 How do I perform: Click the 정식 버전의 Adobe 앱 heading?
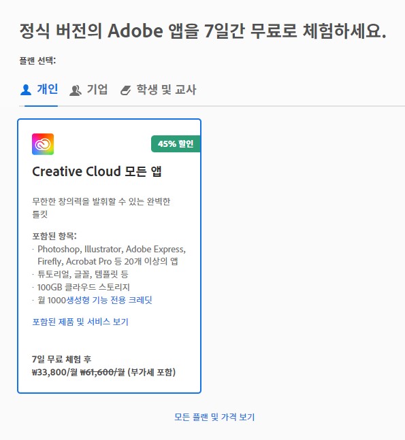(x=203, y=31)
